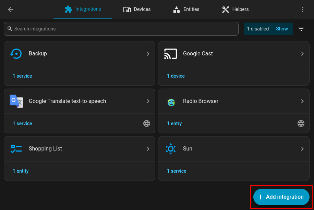Click the Google Translate text-to-speech title
Screen dimensions: 314x210
67,101
